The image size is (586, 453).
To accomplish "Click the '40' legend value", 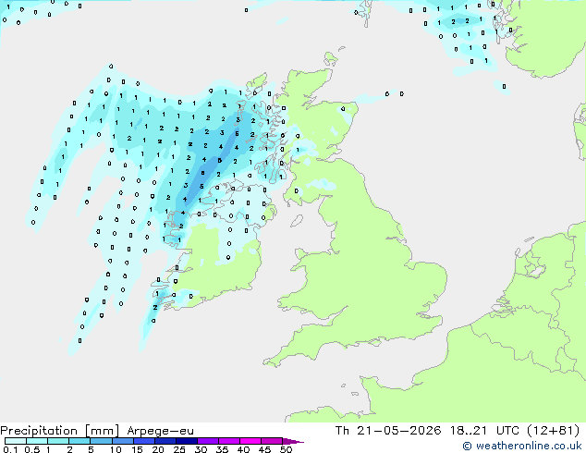I will [x=244, y=449].
